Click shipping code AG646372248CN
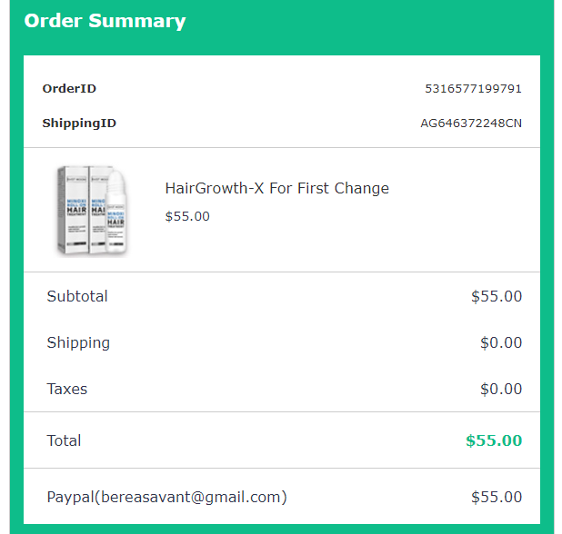 pyautogui.click(x=470, y=124)
